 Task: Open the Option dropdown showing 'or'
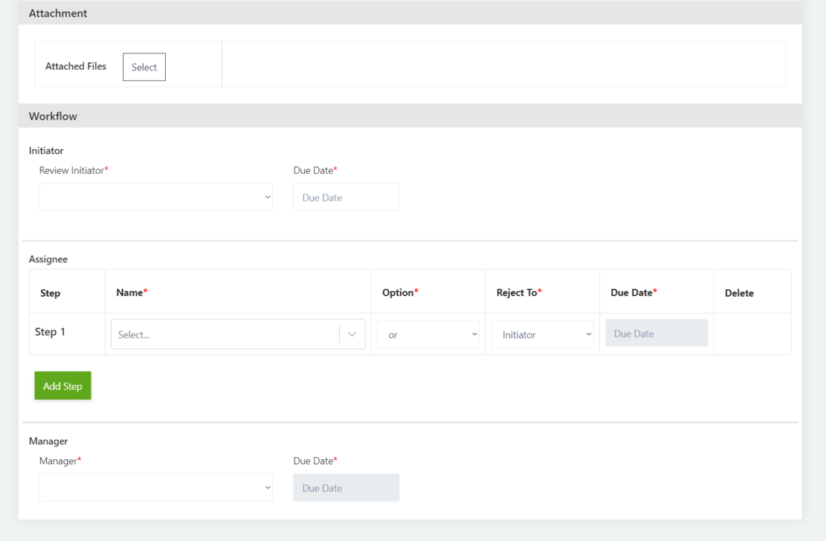(428, 334)
